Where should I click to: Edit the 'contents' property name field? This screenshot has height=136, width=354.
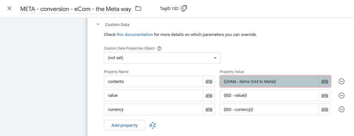153,81
